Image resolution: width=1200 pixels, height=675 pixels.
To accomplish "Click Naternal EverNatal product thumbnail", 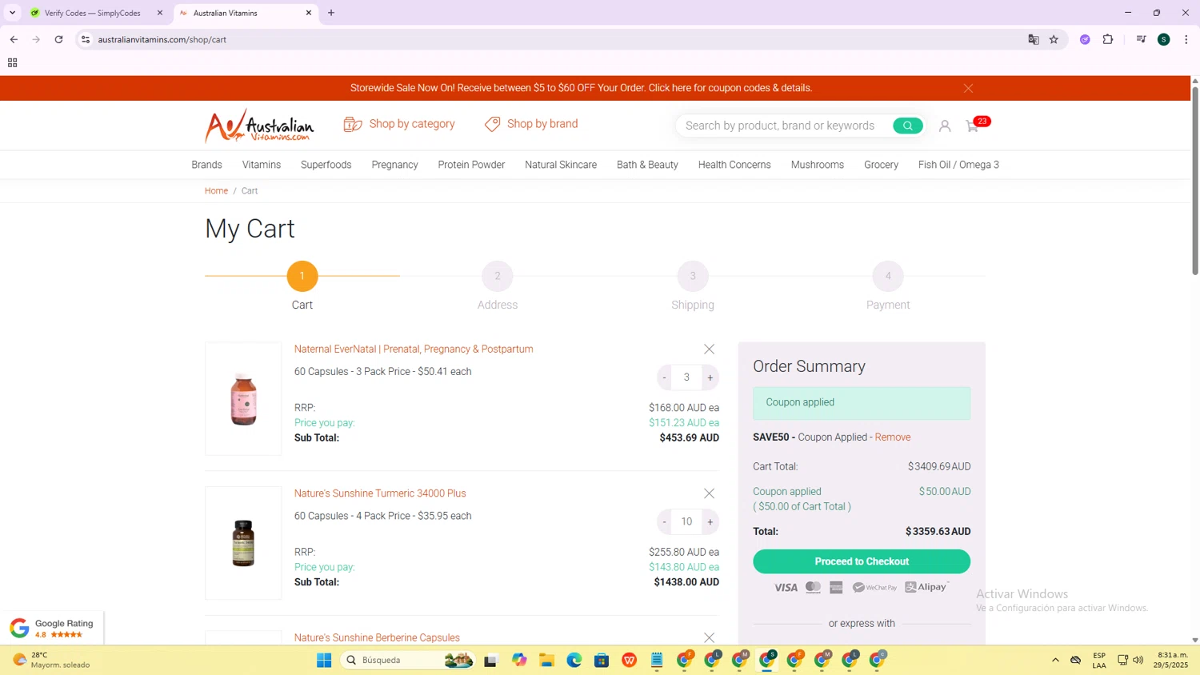I will (x=243, y=399).
